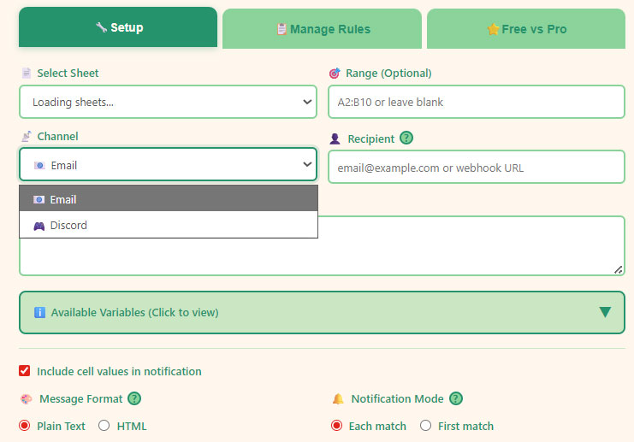Image resolution: width=634 pixels, height=442 pixels.
Task: Open the Select Sheet dropdown
Action: click(x=168, y=102)
